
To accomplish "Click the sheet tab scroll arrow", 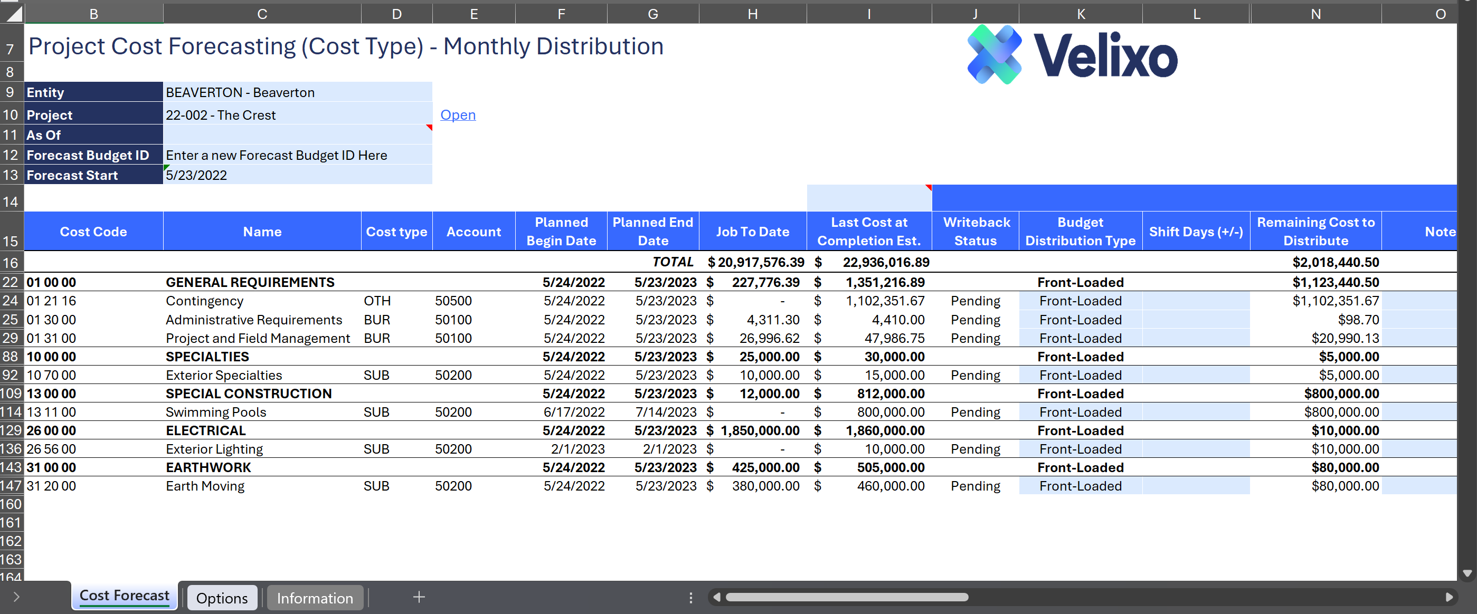I will pyautogui.click(x=16, y=597).
